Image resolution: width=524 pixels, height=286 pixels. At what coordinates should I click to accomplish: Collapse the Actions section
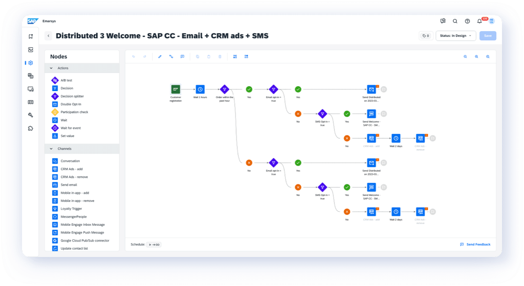pyautogui.click(x=51, y=68)
